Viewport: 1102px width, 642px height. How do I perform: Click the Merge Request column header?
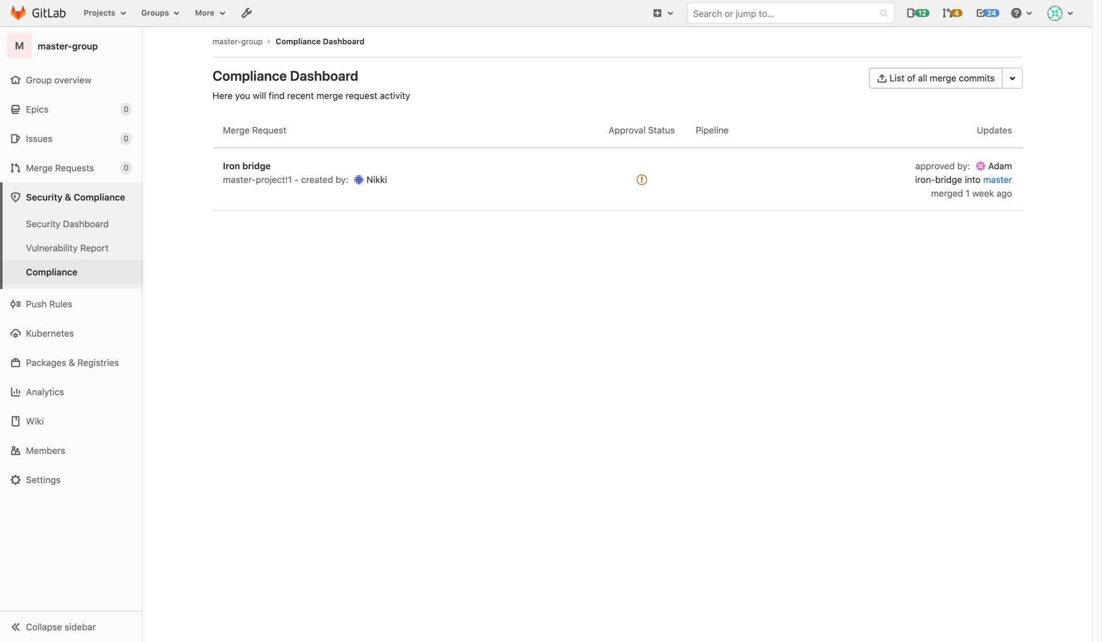pos(254,130)
